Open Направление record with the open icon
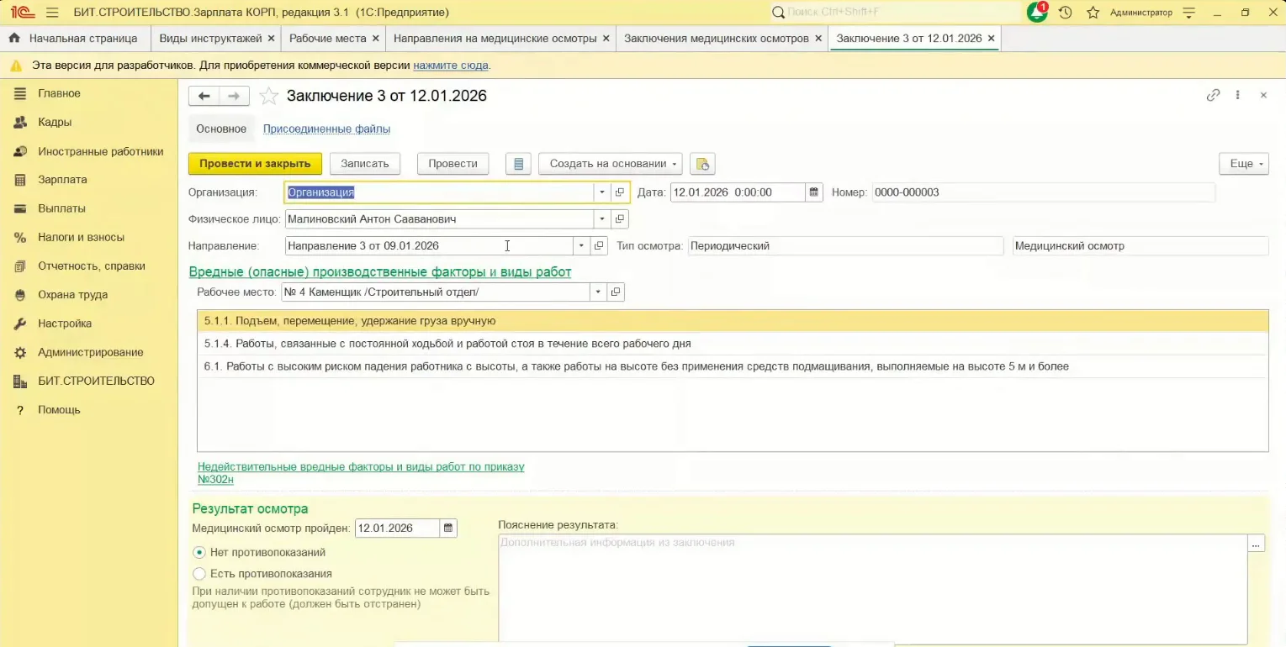1286x647 pixels. pyautogui.click(x=599, y=246)
